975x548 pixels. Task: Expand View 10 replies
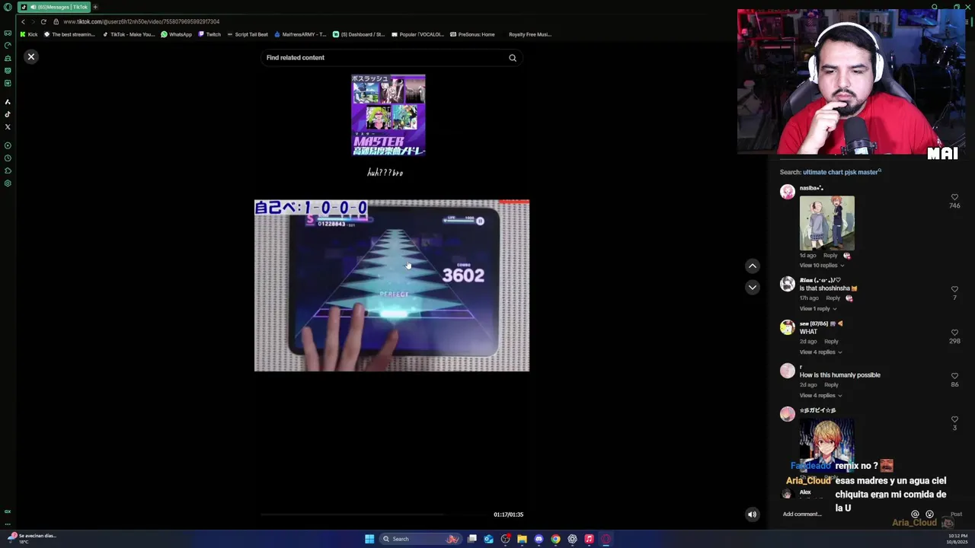tap(821, 266)
